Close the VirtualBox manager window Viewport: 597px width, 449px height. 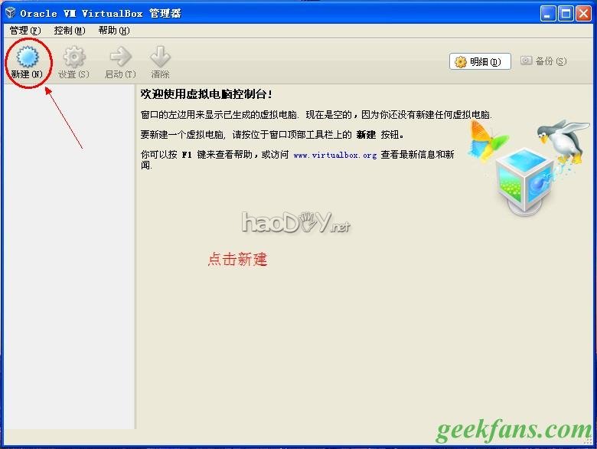click(x=583, y=13)
